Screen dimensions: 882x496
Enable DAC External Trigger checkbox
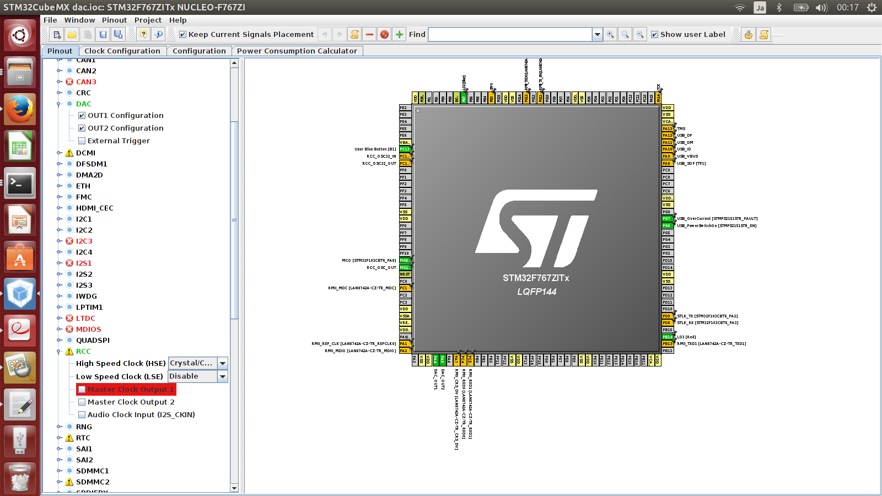tap(82, 141)
